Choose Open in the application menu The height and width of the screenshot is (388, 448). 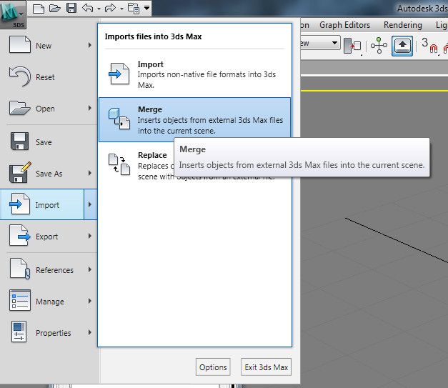click(x=49, y=109)
